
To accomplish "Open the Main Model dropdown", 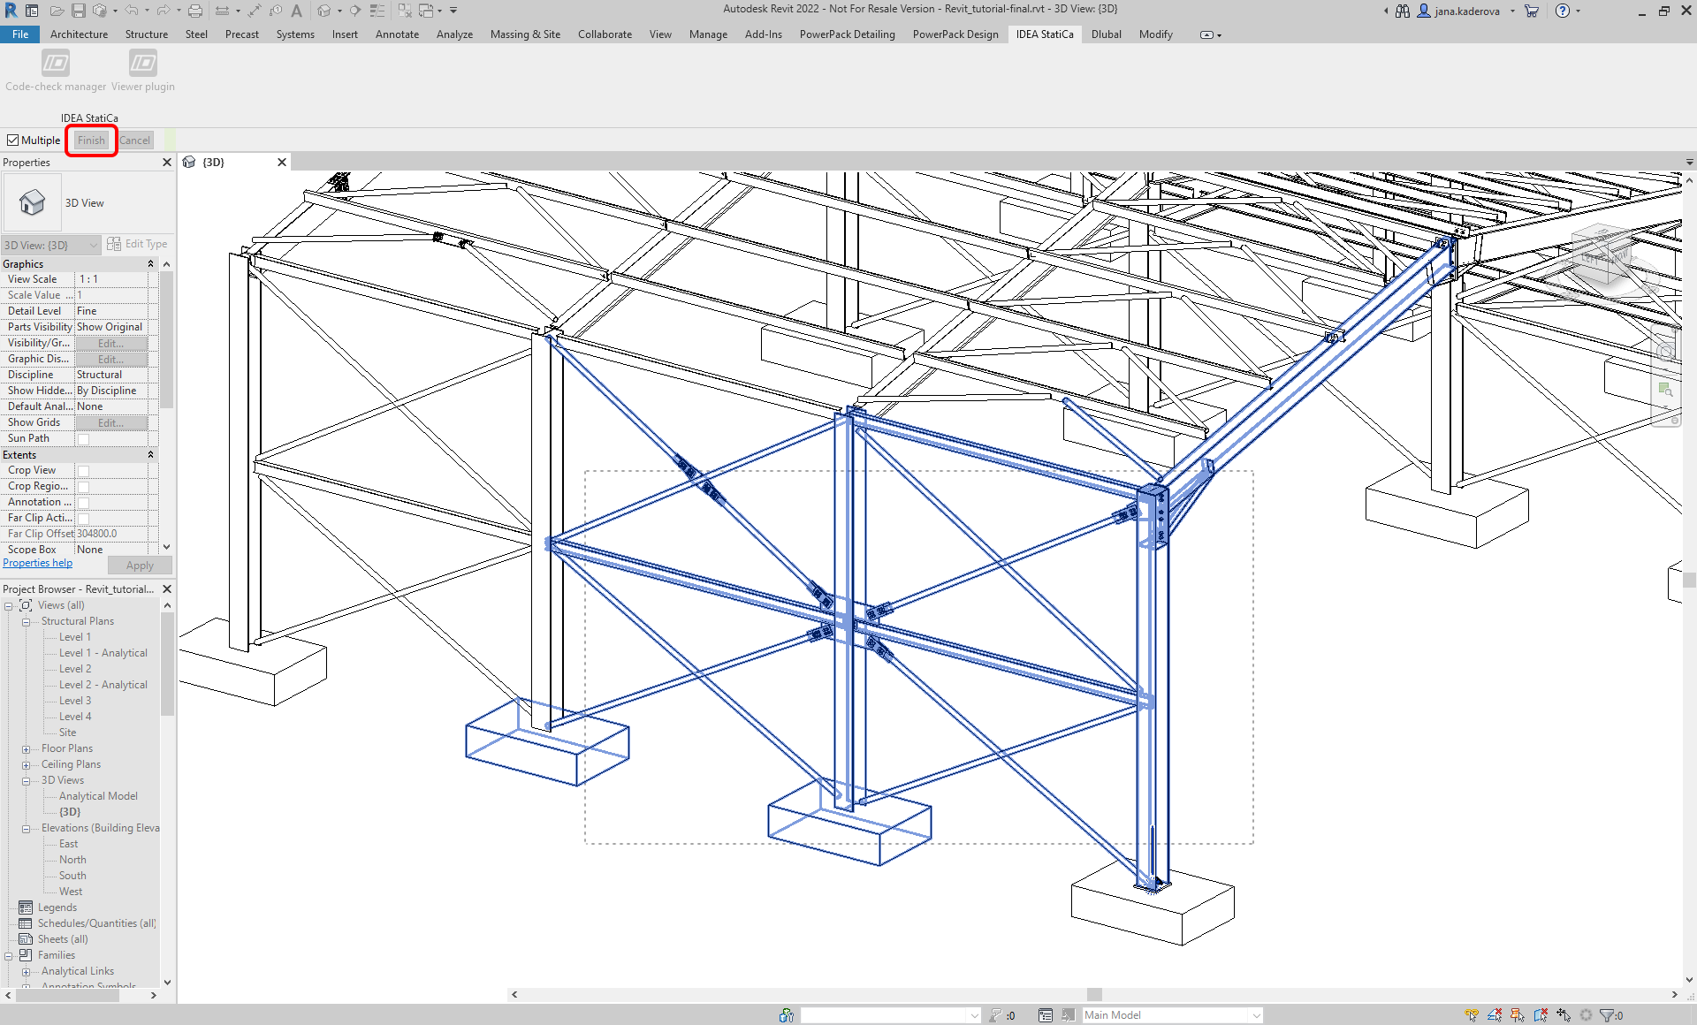I will (x=1259, y=1014).
